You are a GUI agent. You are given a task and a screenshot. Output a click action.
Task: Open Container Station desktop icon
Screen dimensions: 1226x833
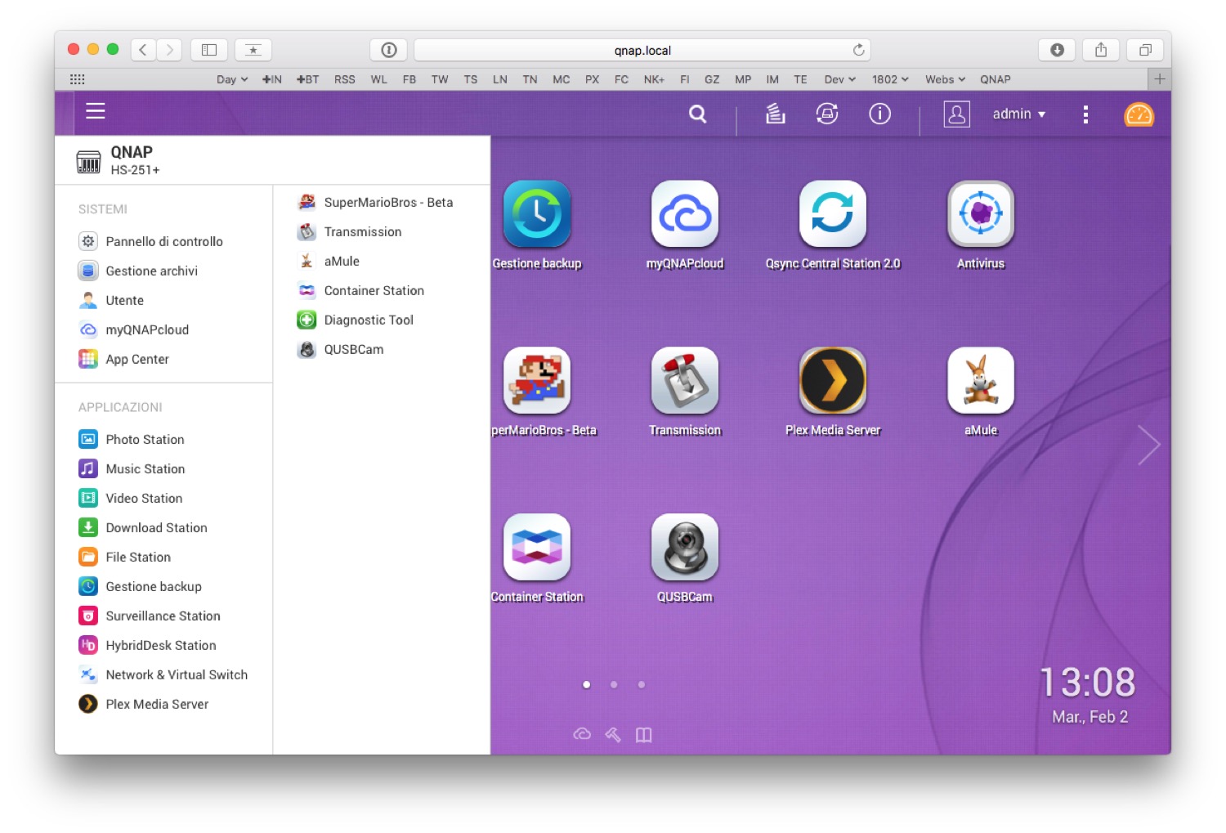pyautogui.click(x=537, y=548)
